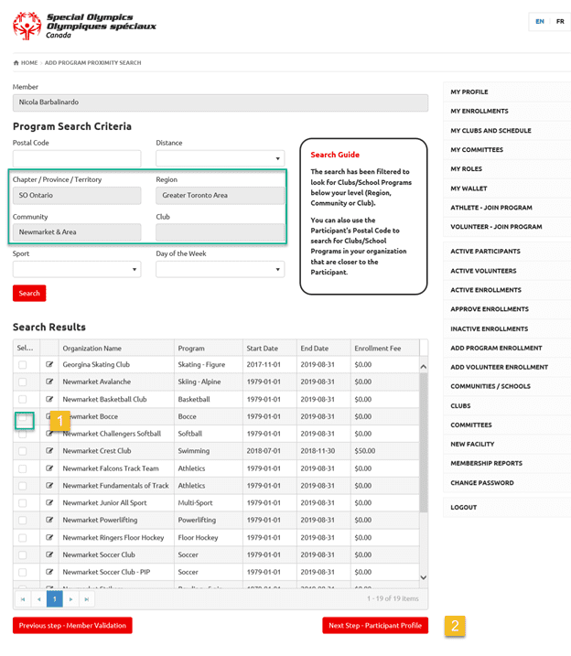Open edit icon for Newmarket Falcons Track Team
The image size is (571, 656).
[x=49, y=468]
